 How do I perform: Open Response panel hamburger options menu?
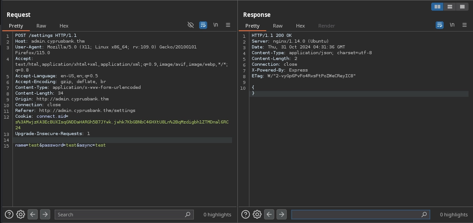coord(465,25)
